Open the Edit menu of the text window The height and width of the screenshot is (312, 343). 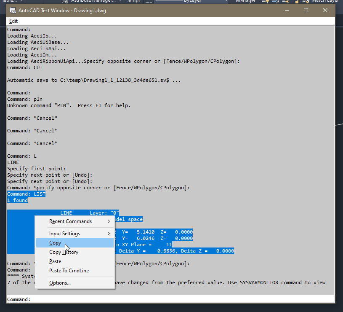[x=13, y=21]
